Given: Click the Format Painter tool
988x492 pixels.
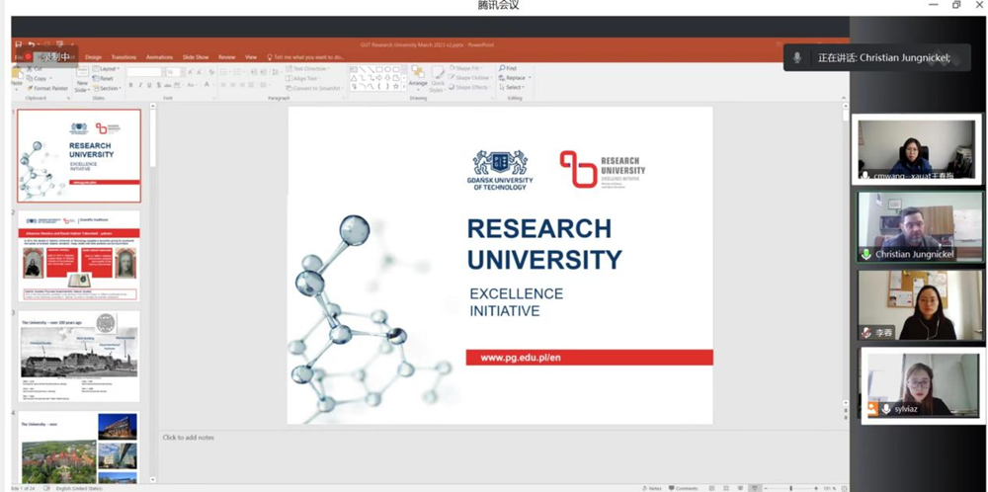Looking at the screenshot, I should [x=47, y=88].
